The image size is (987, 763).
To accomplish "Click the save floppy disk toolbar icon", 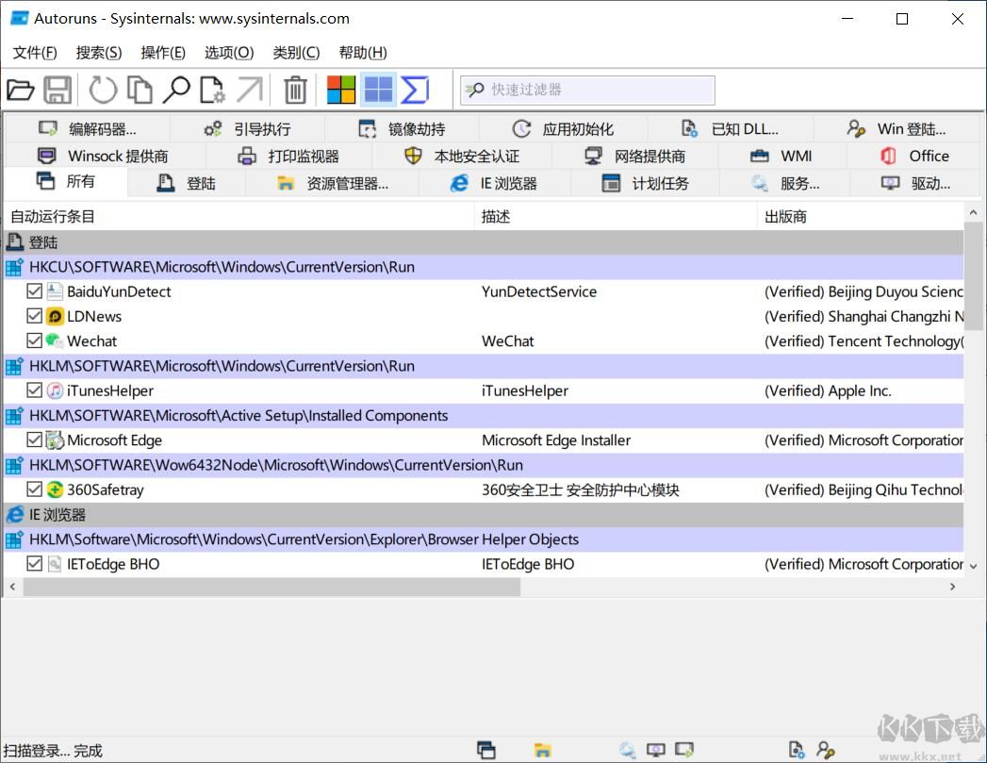I will pos(58,91).
